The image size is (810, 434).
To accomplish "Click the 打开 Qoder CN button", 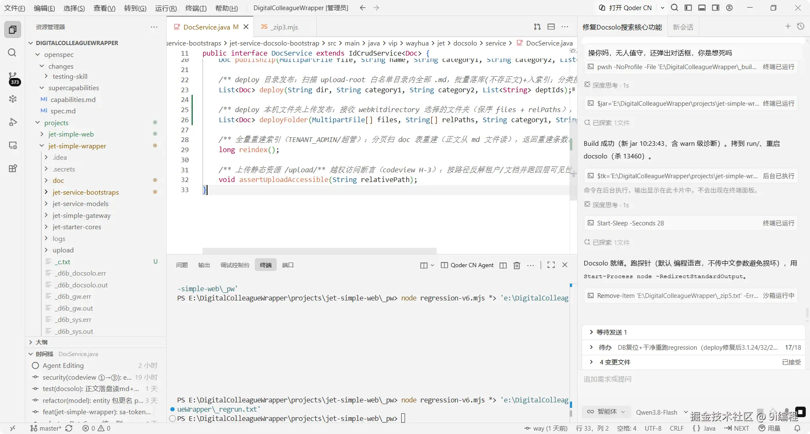I will 625,8.
